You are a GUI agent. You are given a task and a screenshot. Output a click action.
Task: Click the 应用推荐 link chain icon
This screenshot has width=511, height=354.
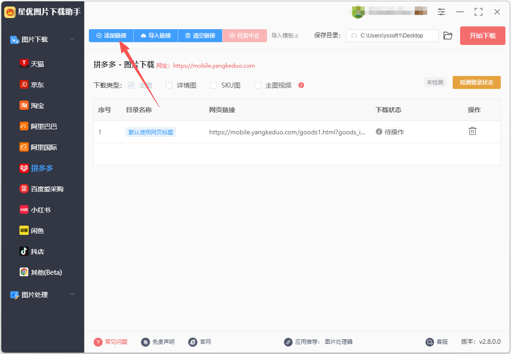tap(288, 342)
